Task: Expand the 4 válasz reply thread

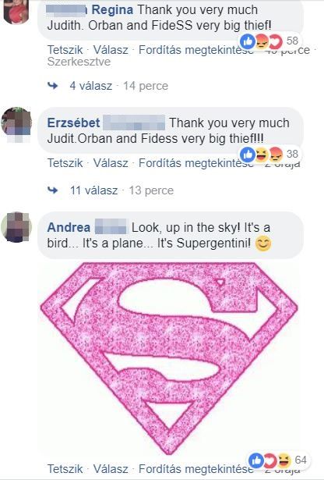Action: click(x=90, y=86)
